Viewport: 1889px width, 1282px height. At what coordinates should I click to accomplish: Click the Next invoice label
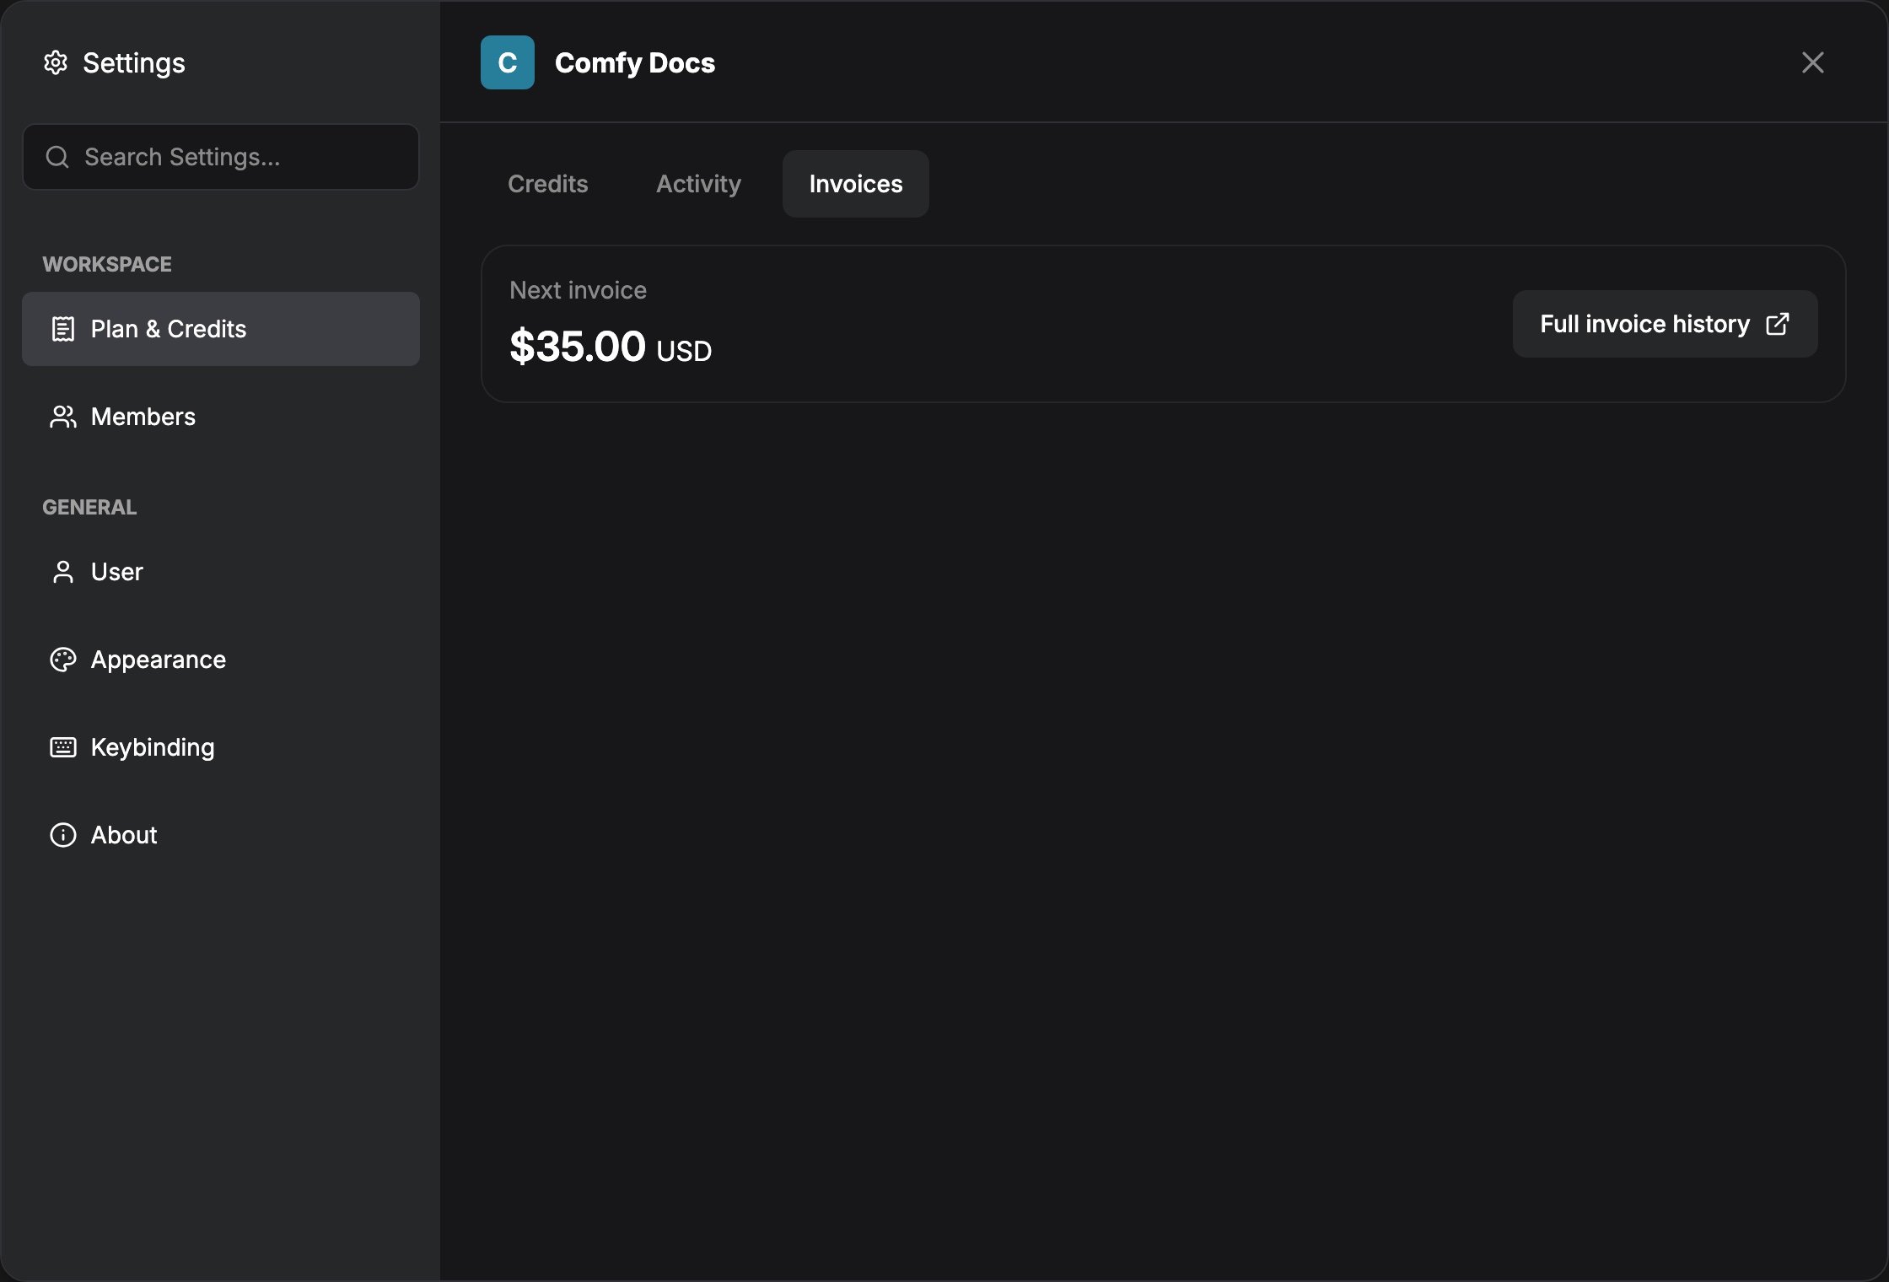pyautogui.click(x=579, y=290)
